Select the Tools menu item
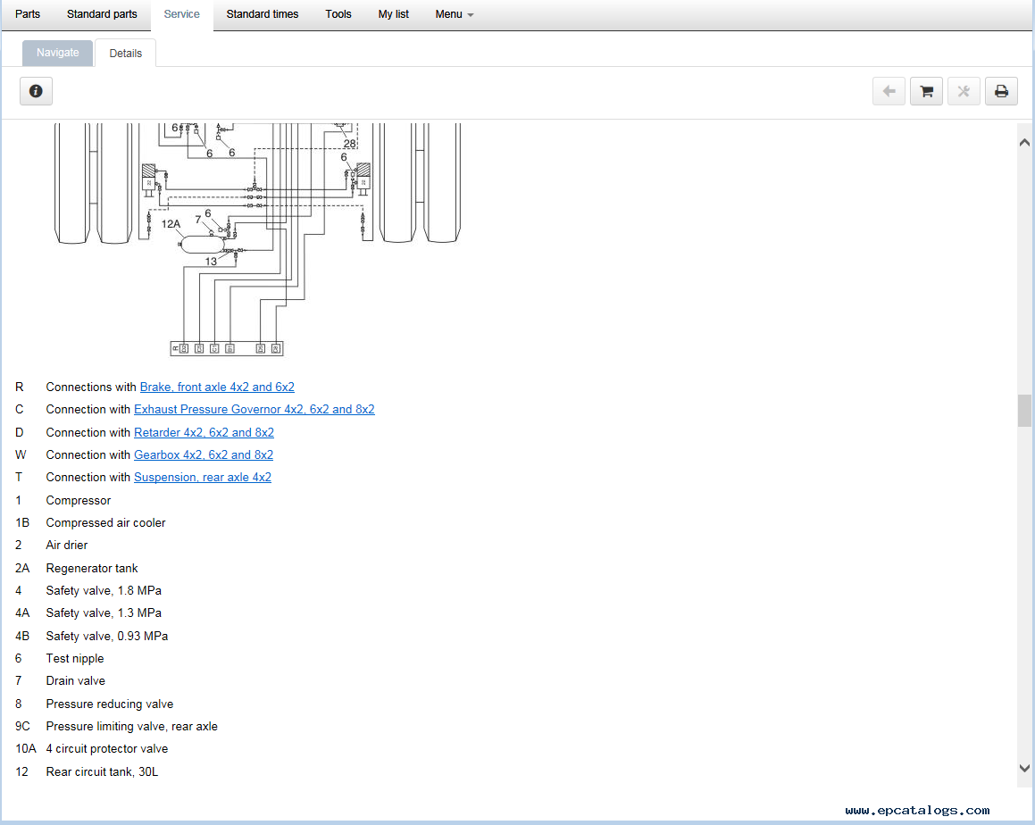 pyautogui.click(x=338, y=14)
